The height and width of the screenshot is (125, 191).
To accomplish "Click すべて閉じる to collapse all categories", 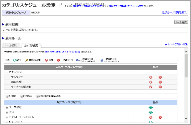I will (x=26, y=96).
